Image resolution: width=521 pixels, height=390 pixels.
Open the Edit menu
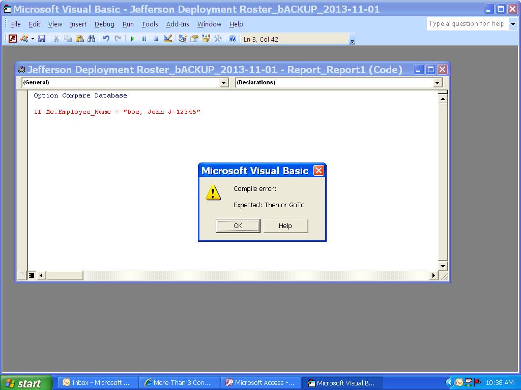pyautogui.click(x=35, y=24)
